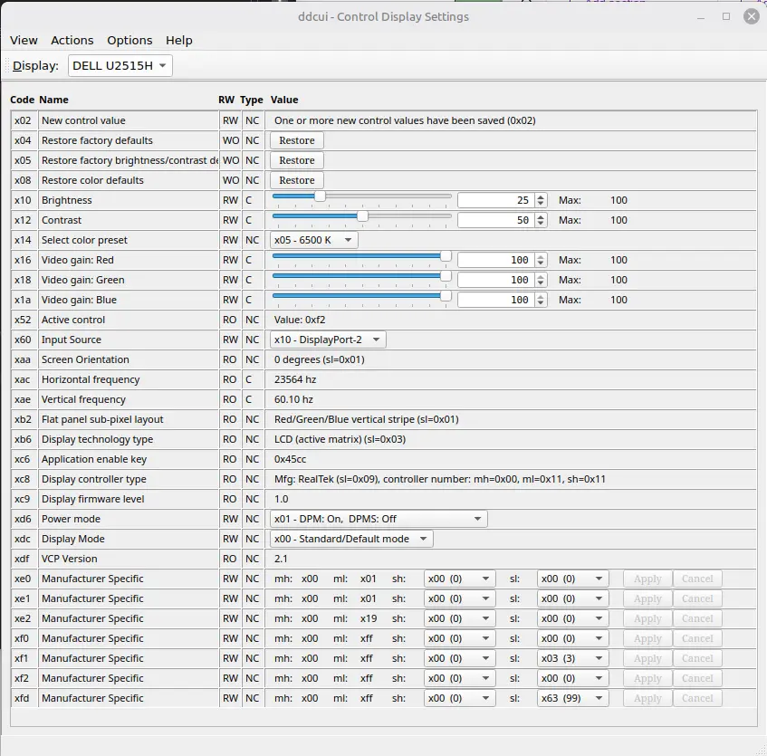
Task: Open the Display Mode dropdown
Action: click(x=351, y=539)
